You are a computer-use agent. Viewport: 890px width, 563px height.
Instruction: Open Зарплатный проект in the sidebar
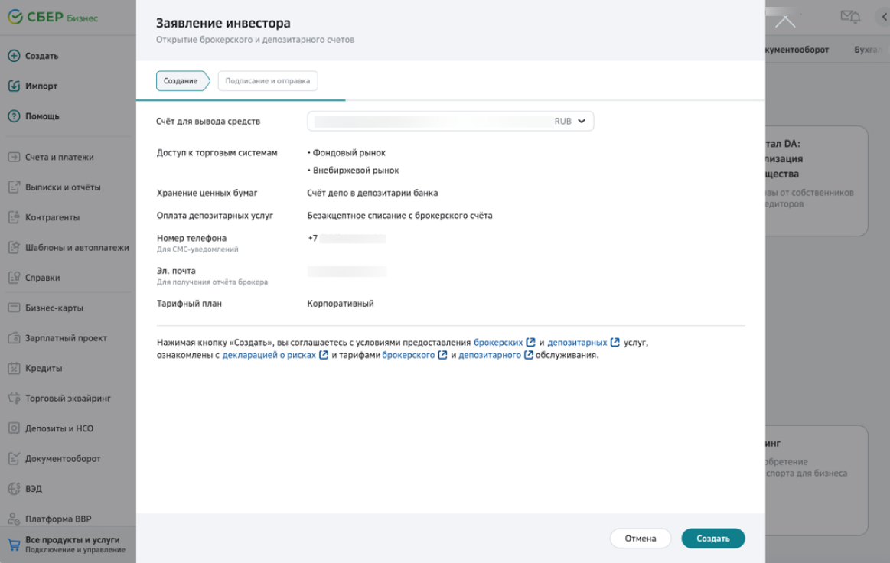pos(67,338)
